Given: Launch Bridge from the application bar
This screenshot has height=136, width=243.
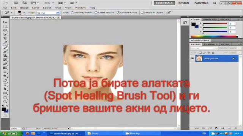Looking at the screenshot, I should click(16, 3).
